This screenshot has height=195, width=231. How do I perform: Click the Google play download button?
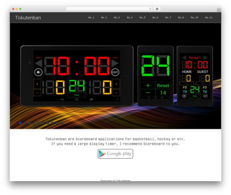(115, 154)
